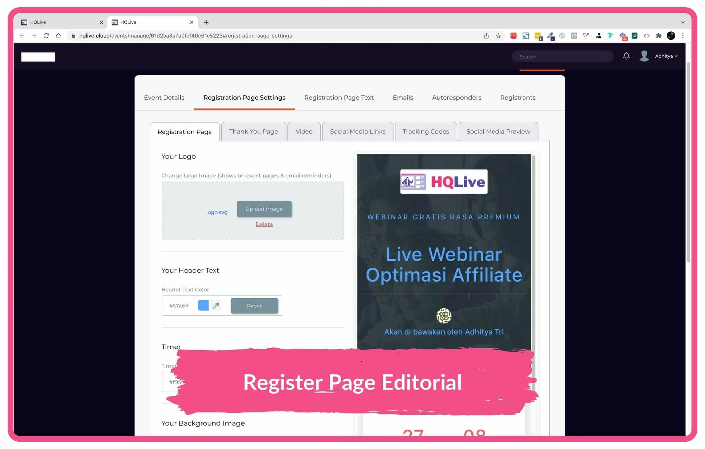705x449 pixels.
Task: Click the eyedropper icon for header color
Action: (x=216, y=306)
